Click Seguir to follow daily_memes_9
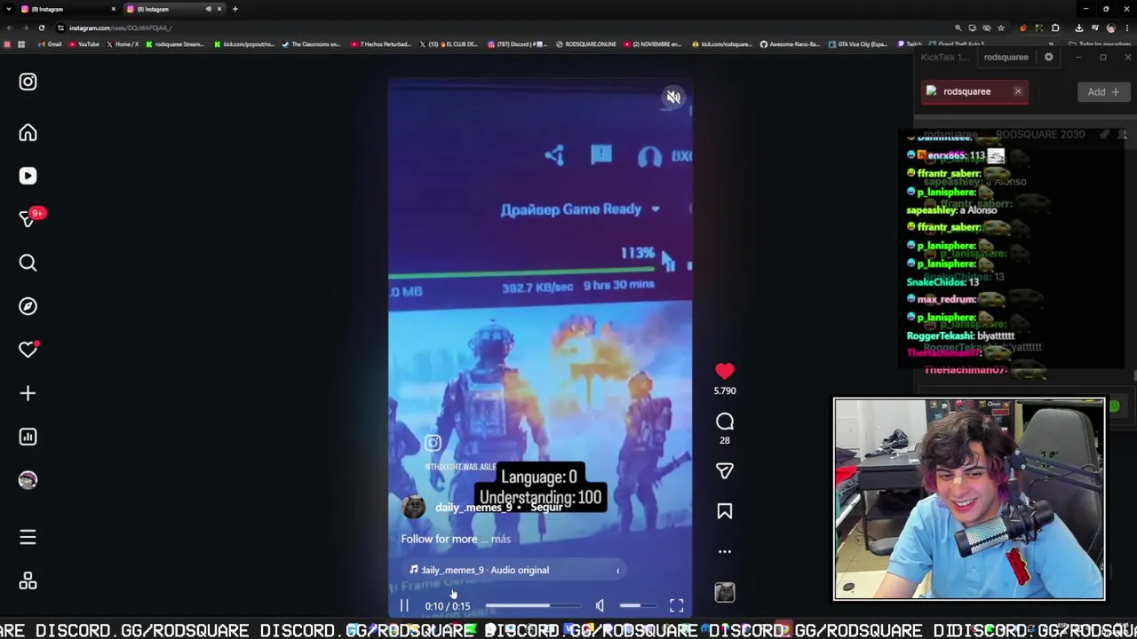 coord(546,507)
